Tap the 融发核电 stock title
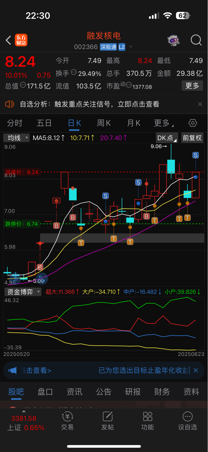208x452 pixels. 104,36
